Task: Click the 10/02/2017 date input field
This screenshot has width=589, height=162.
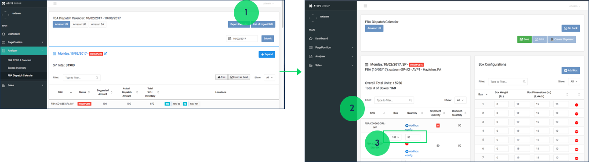Action: [242, 39]
